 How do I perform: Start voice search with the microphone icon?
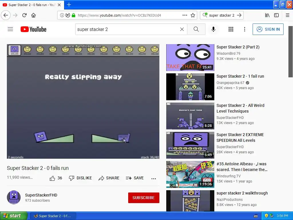tap(213, 29)
